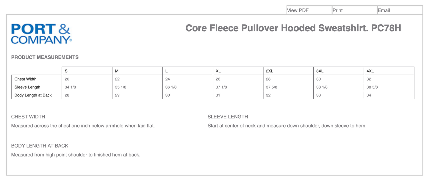The height and width of the screenshot is (185, 430).
Task: Click the 4XL column header
Action: [x=370, y=71]
